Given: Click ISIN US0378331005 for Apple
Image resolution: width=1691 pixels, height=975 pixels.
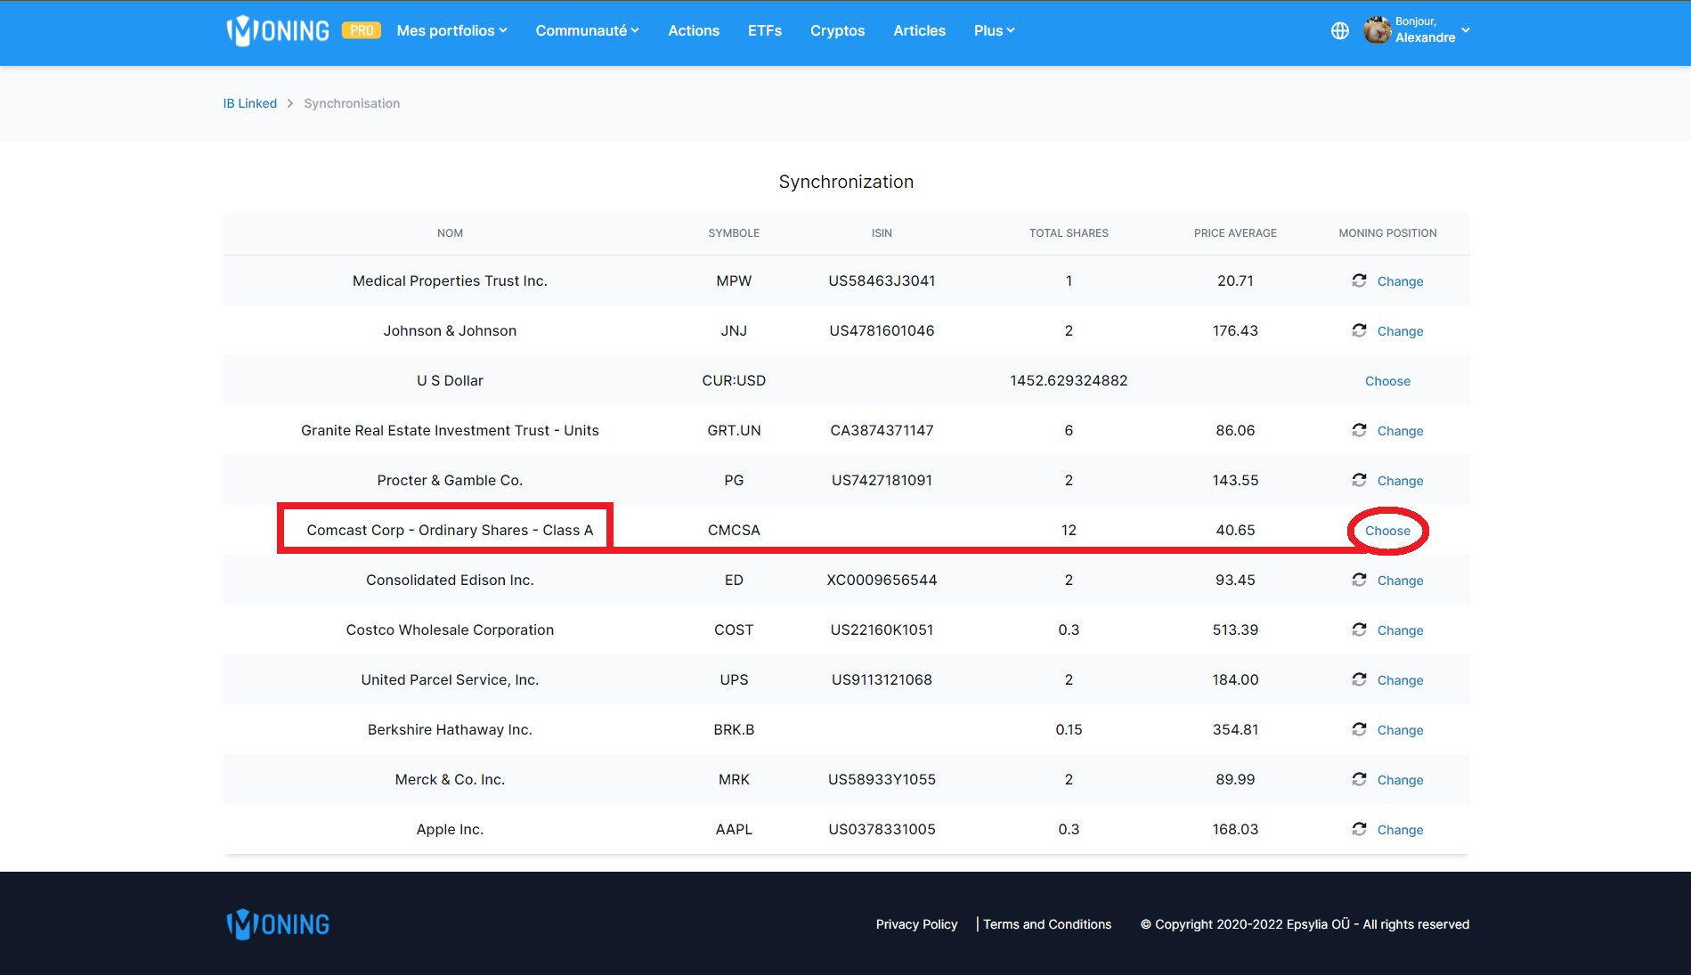Looking at the screenshot, I should pyautogui.click(x=882, y=829).
